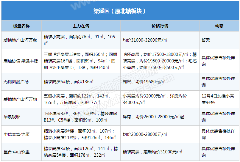Viewport: 240px width, 162px height.
Task: Click the 高层，均价19680元/㎡ price cell
Action: (x=144, y=82)
